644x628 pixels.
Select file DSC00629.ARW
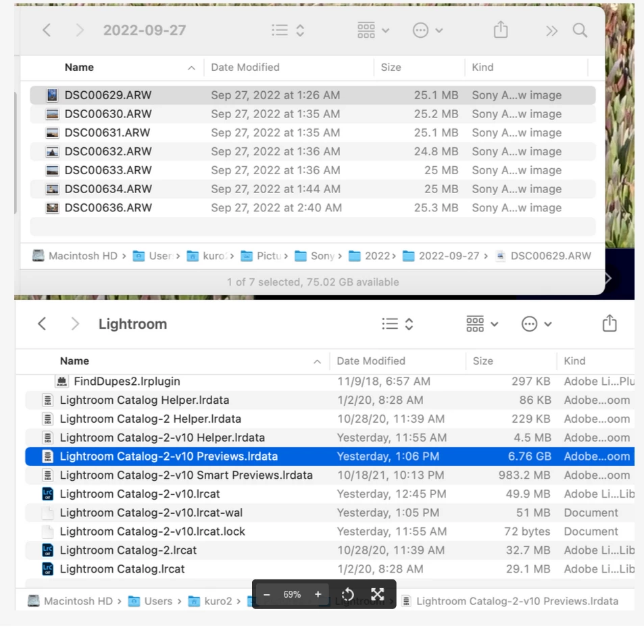[x=313, y=95]
